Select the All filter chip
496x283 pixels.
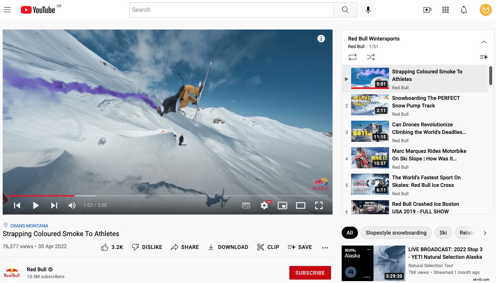[350, 233]
